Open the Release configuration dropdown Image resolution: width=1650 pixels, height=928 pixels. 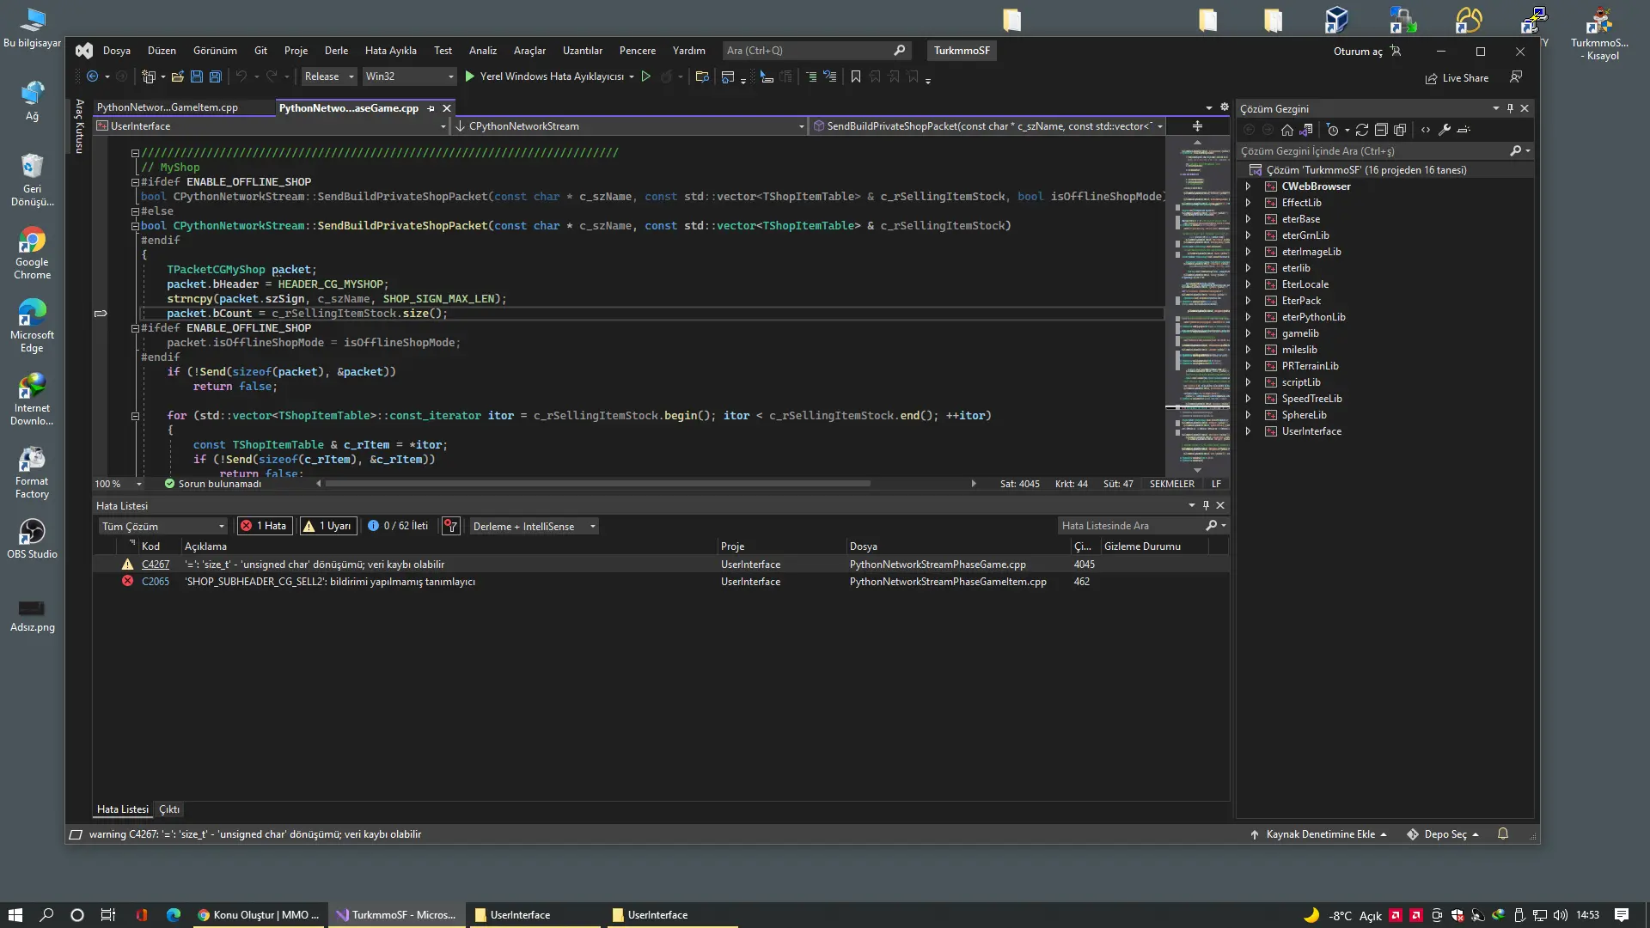[x=328, y=76]
